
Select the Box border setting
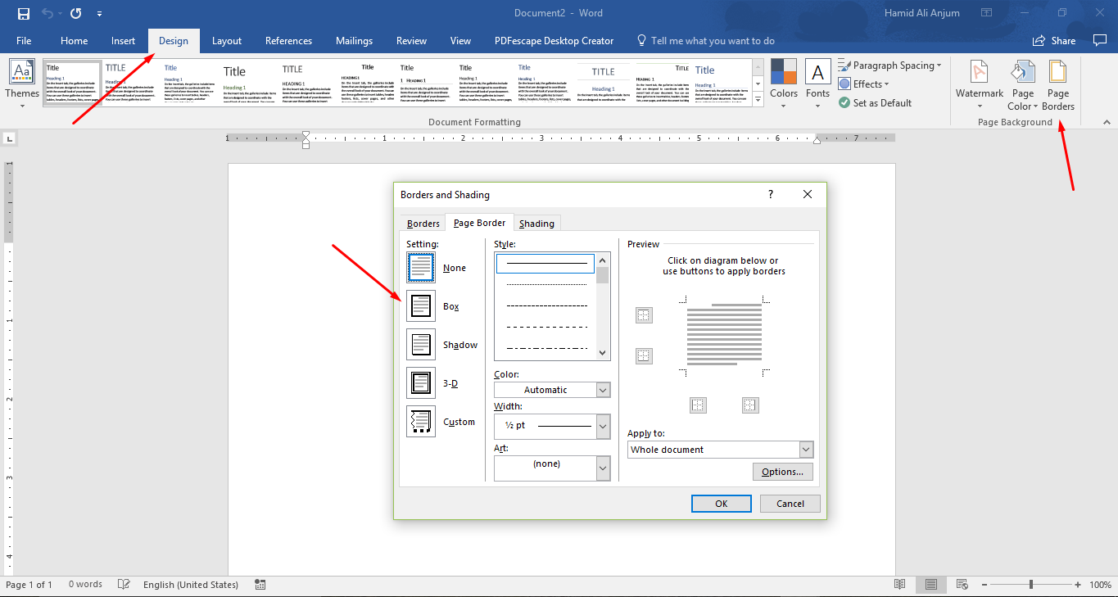tap(420, 305)
